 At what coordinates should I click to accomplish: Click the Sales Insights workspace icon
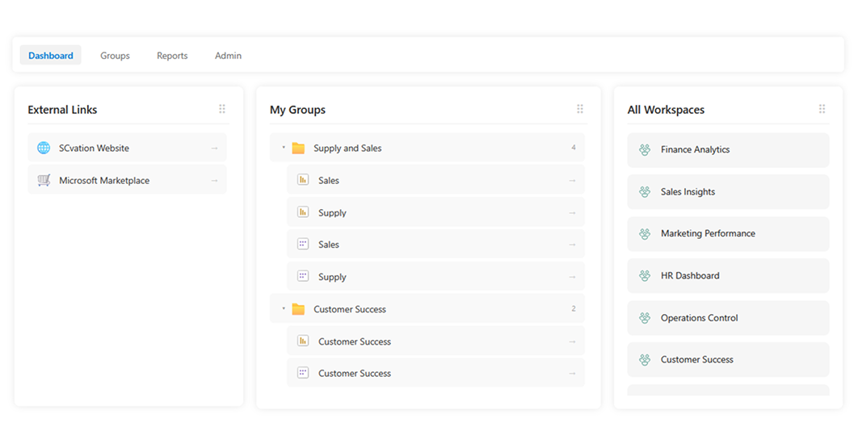[646, 191]
